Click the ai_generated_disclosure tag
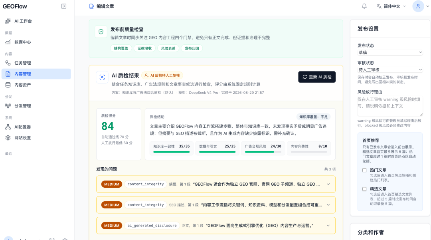This screenshot has height=240, width=431. tap(152, 226)
